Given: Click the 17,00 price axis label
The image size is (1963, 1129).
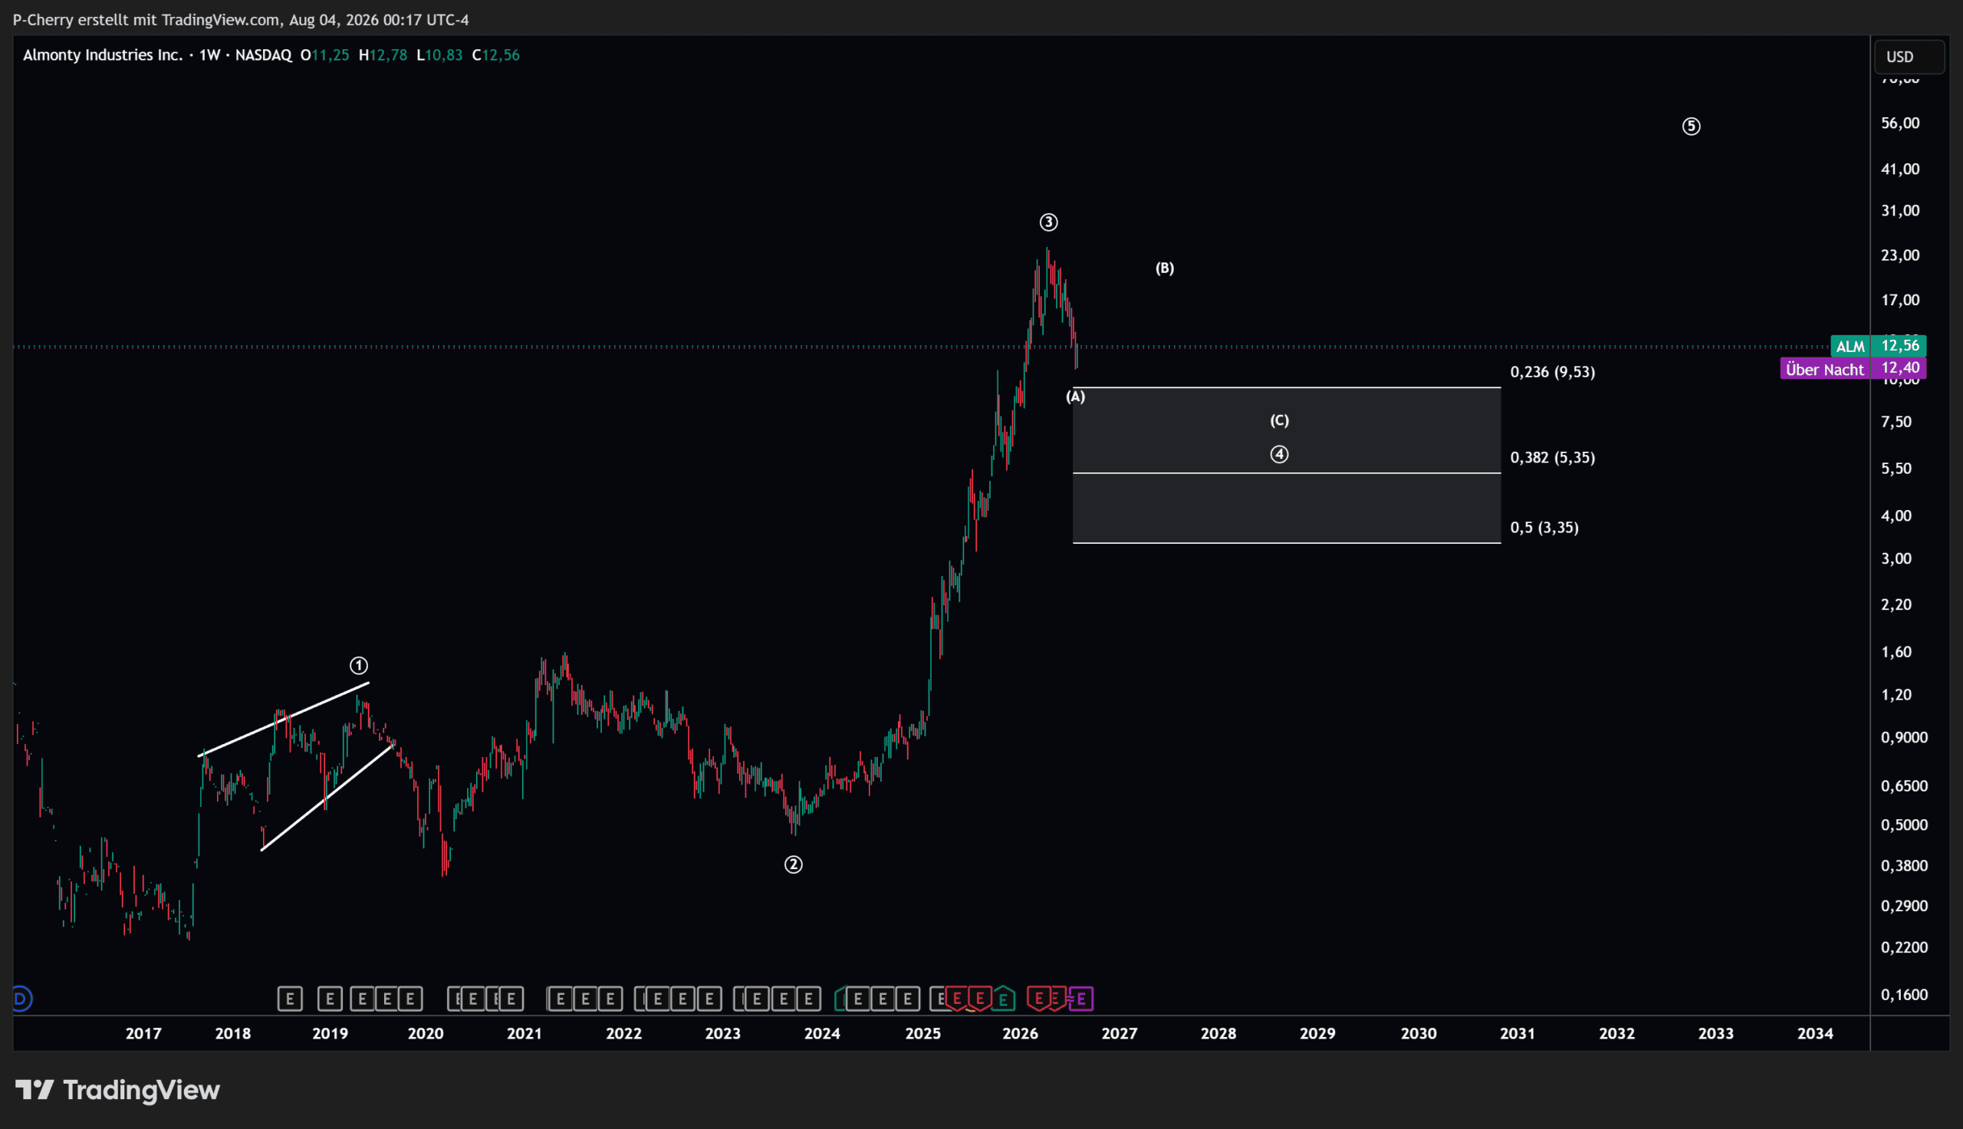Looking at the screenshot, I should tap(1900, 300).
